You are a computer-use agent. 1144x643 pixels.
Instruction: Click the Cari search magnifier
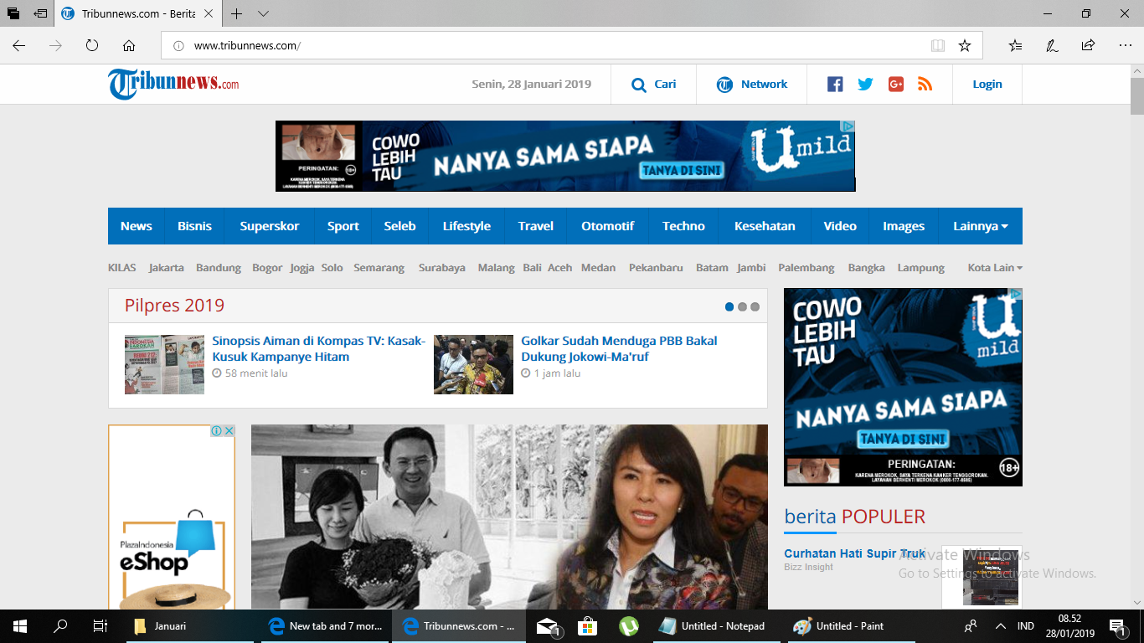click(x=639, y=85)
